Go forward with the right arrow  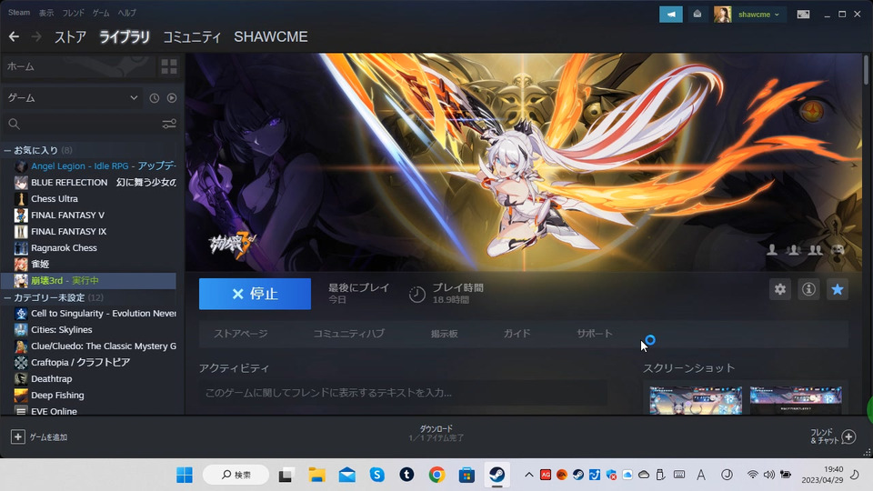tap(36, 36)
